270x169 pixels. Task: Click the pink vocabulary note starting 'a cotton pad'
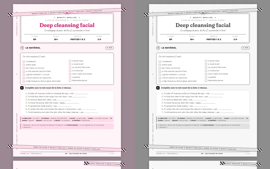click(x=67, y=119)
